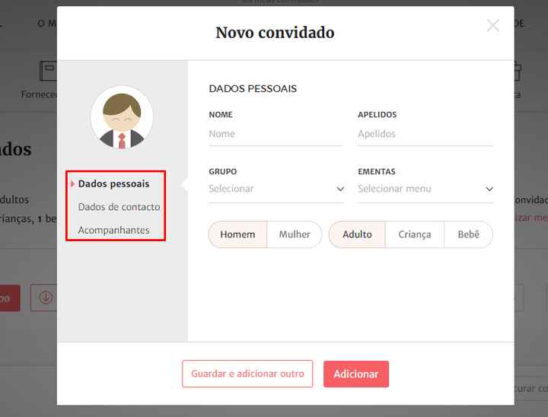Switch to Dados de contacto section

coord(119,207)
